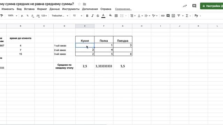The width and height of the screenshot is (223, 125).
Task: Apply currency format with the р. button
Action: (x=22, y=16)
